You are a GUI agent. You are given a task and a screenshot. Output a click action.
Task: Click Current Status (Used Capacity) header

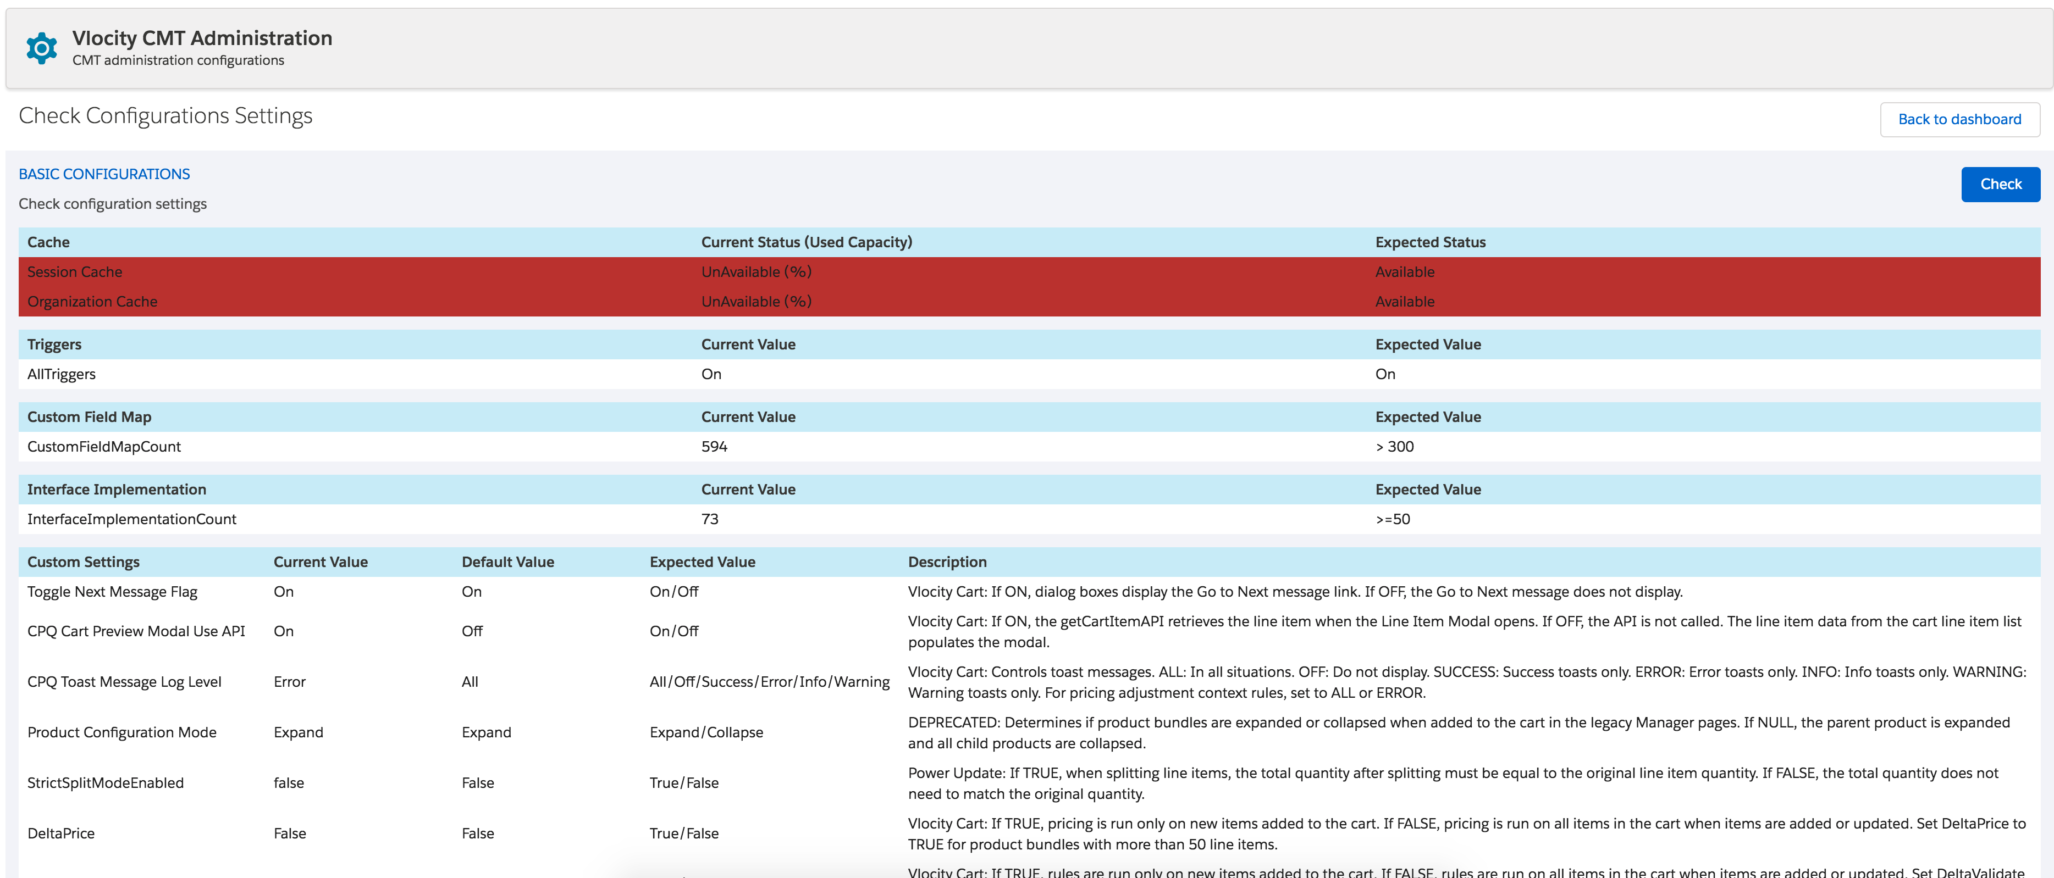(x=806, y=242)
